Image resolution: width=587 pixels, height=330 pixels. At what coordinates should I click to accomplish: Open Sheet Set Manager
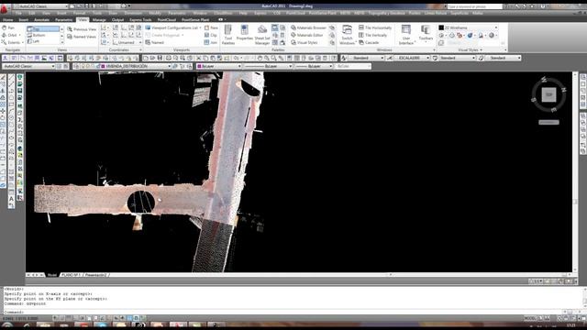pos(262,35)
